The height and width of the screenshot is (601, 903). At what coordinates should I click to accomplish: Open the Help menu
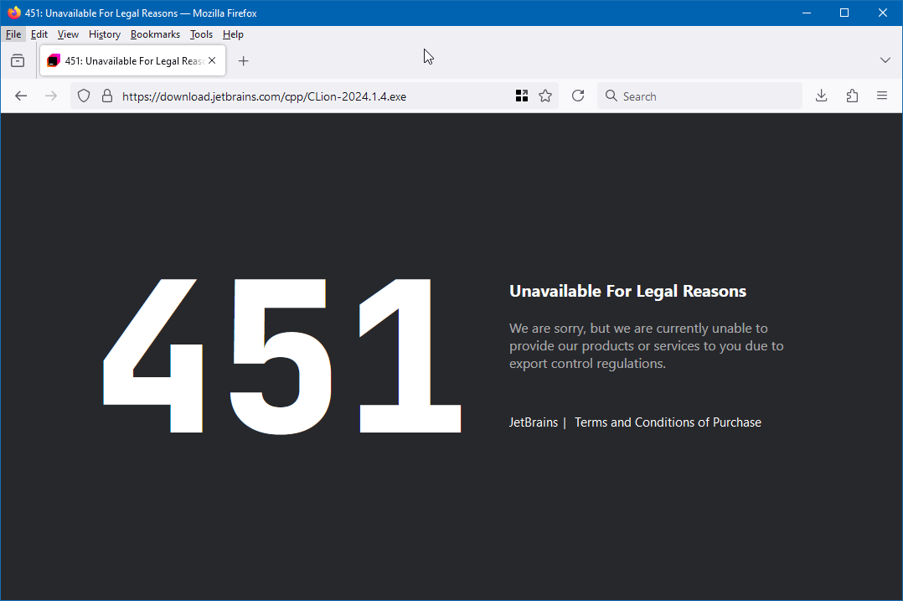click(233, 34)
